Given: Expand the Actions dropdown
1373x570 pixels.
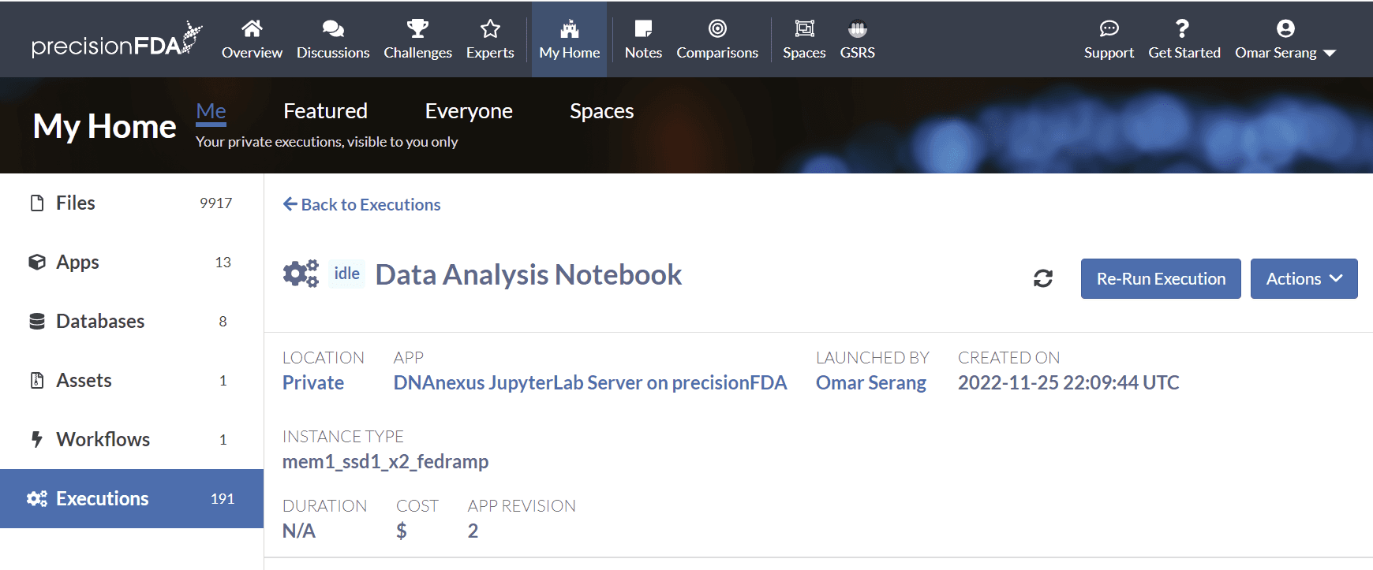Looking at the screenshot, I should coord(1304,279).
